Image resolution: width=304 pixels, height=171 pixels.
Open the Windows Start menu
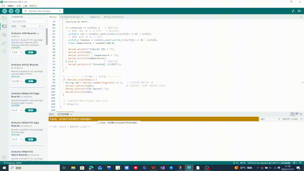4,168
